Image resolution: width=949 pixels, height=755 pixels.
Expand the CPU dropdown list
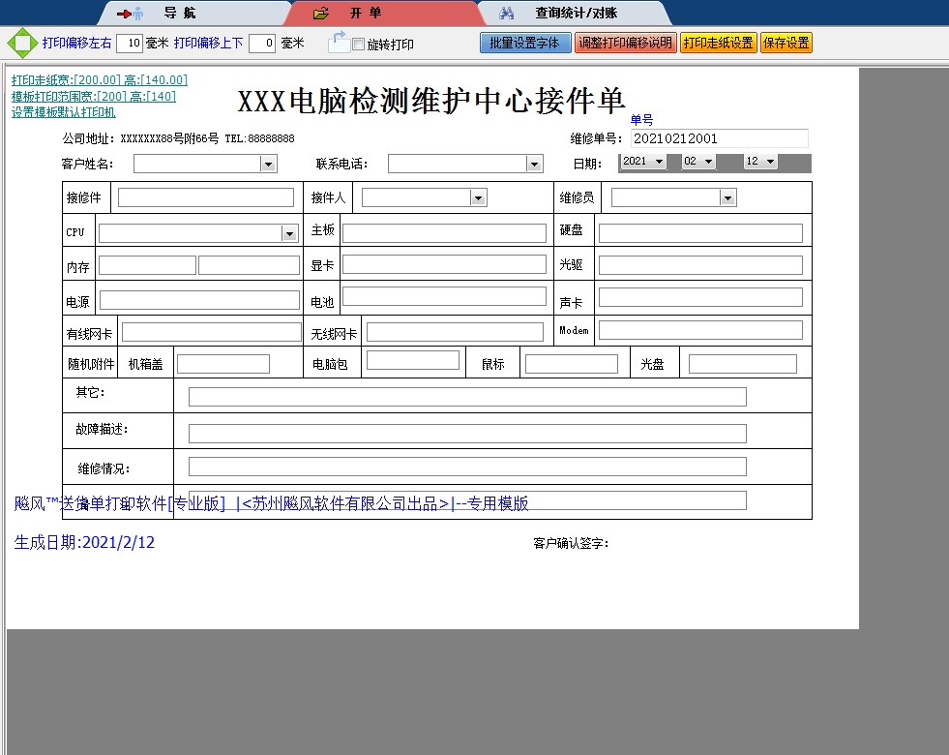(288, 232)
